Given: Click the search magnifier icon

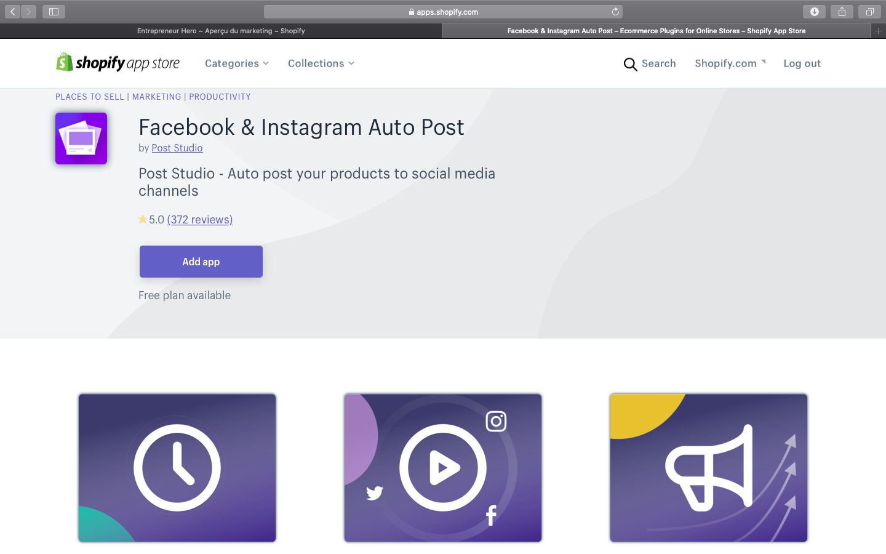Looking at the screenshot, I should point(630,64).
